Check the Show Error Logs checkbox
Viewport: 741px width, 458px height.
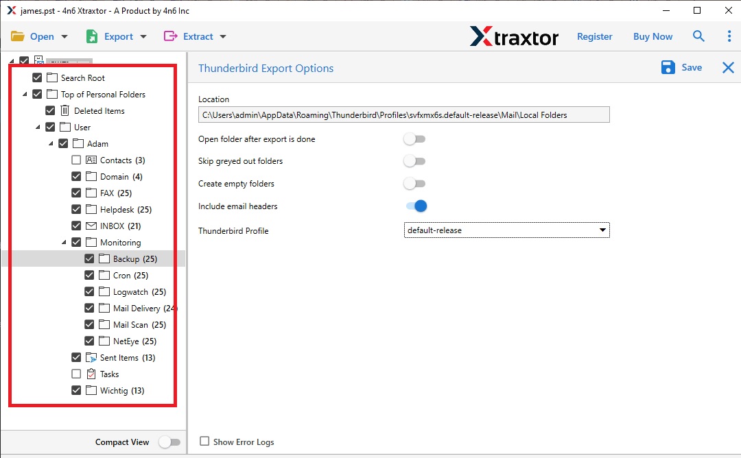pyautogui.click(x=204, y=442)
